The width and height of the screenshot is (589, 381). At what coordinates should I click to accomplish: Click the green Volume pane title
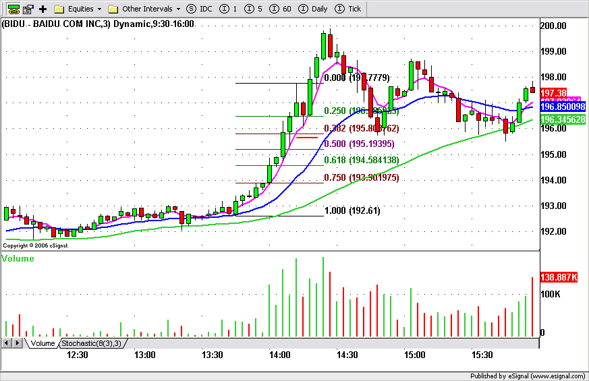point(18,259)
